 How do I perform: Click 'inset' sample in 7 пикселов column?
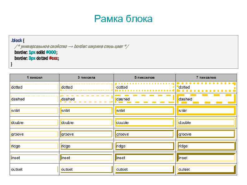click(x=206, y=158)
